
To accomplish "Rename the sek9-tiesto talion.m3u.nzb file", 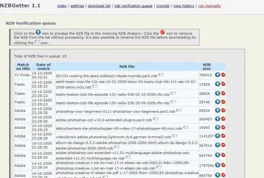I will [x=95, y=86].
